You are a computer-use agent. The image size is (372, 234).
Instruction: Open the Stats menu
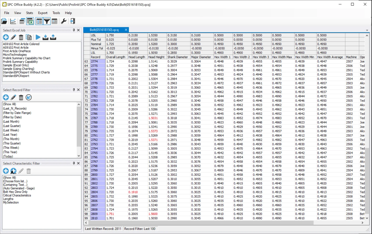[x=29, y=13]
